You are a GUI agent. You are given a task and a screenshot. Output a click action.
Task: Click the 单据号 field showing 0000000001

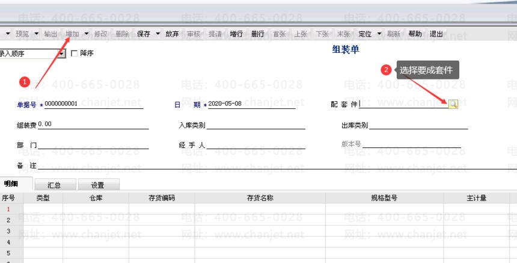(x=94, y=104)
